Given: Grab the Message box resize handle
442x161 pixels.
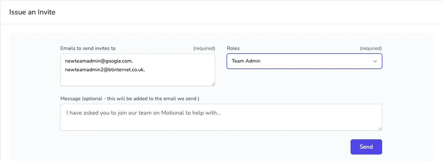Looking at the screenshot, I should point(380,128).
